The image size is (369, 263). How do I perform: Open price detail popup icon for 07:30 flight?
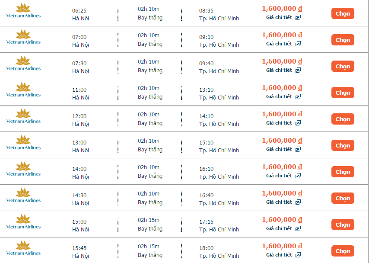[298, 70]
